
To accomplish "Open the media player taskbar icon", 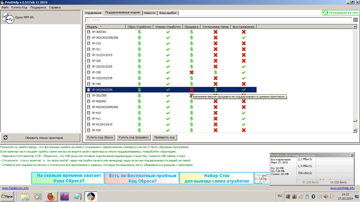I will [x=38, y=196].
